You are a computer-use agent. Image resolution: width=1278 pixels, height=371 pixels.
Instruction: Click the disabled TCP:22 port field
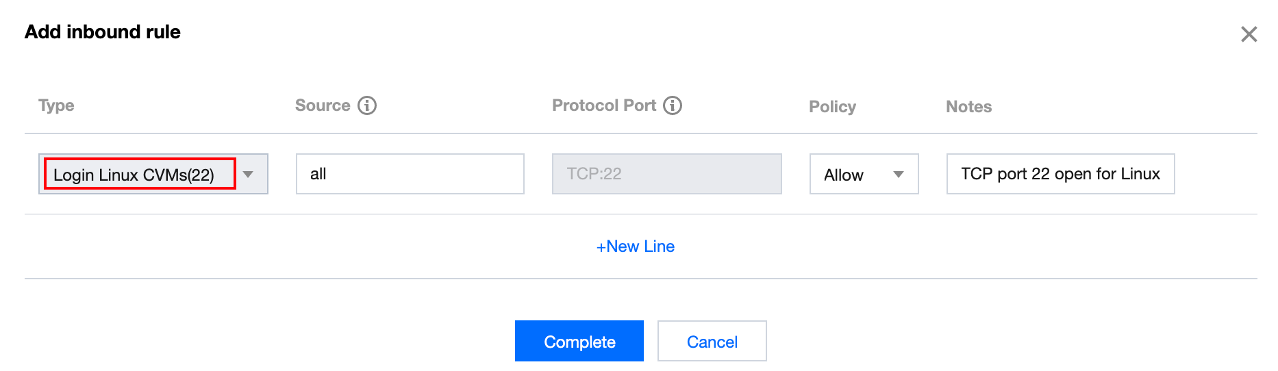point(666,174)
